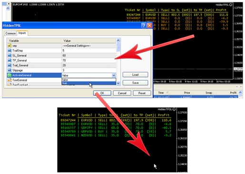Click the string icon beside the sep variable
The height and width of the screenshot is (174, 245).
point(10,46)
